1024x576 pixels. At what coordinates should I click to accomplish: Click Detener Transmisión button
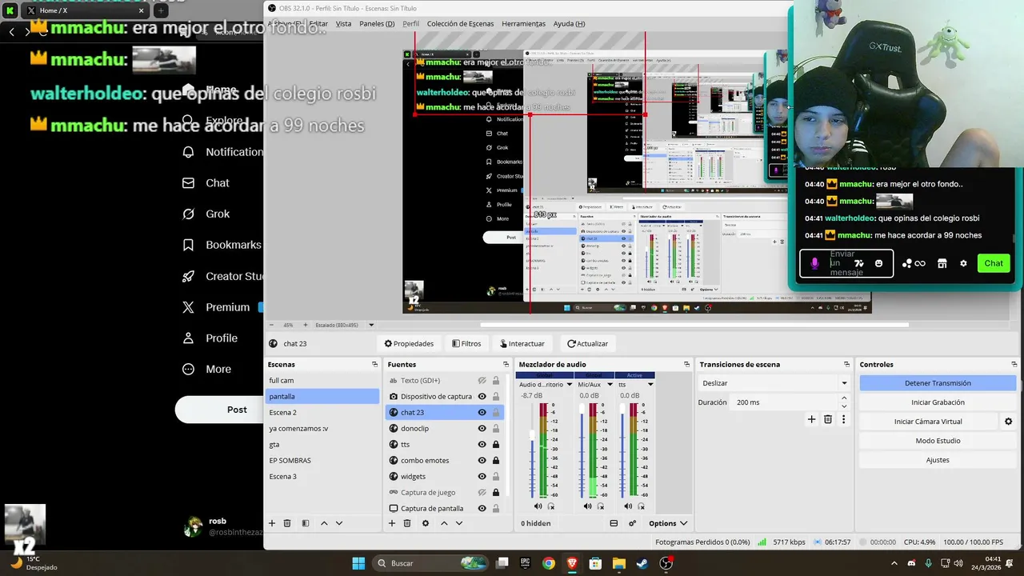tap(938, 383)
